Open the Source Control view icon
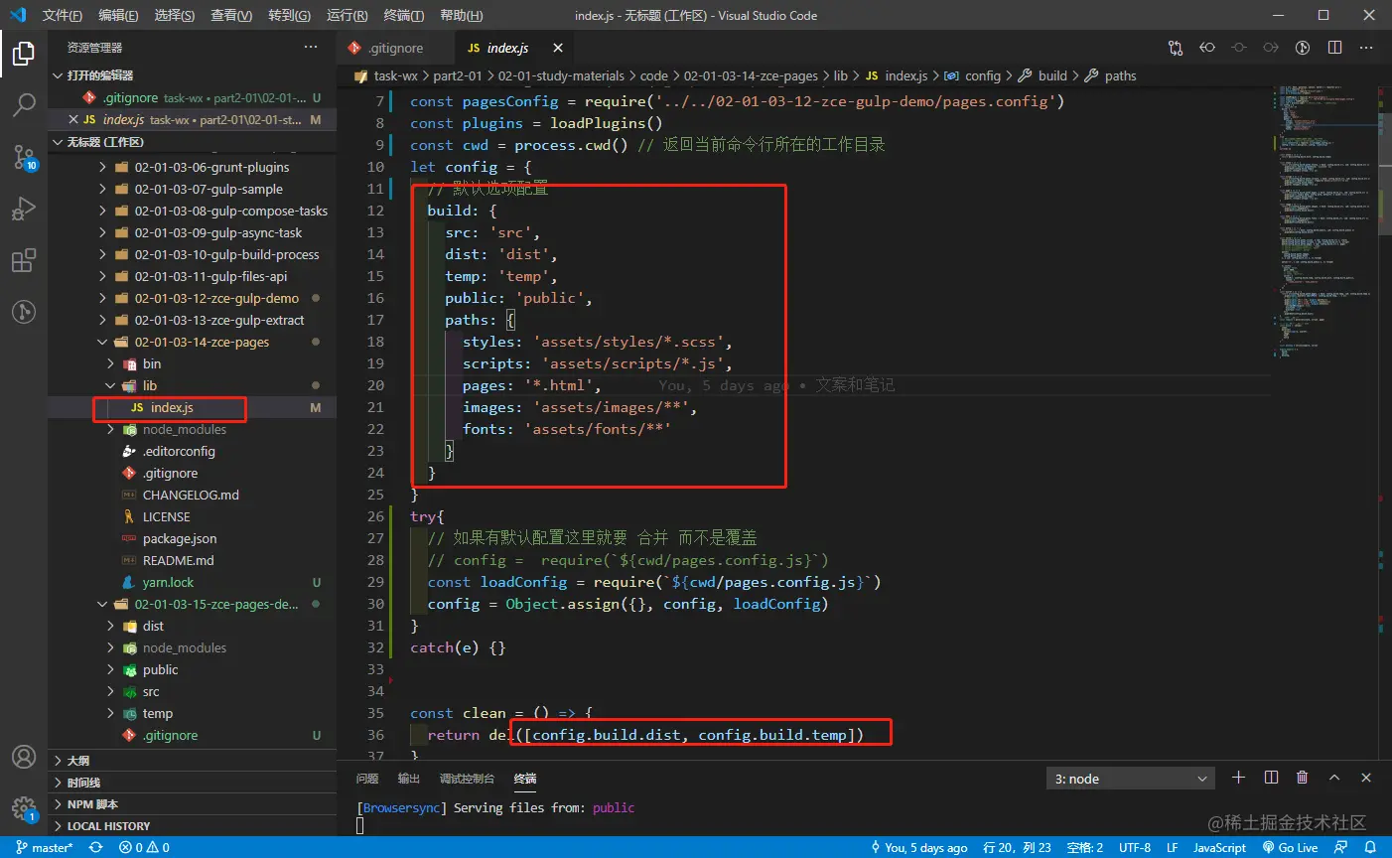The width and height of the screenshot is (1392, 858). point(24,157)
